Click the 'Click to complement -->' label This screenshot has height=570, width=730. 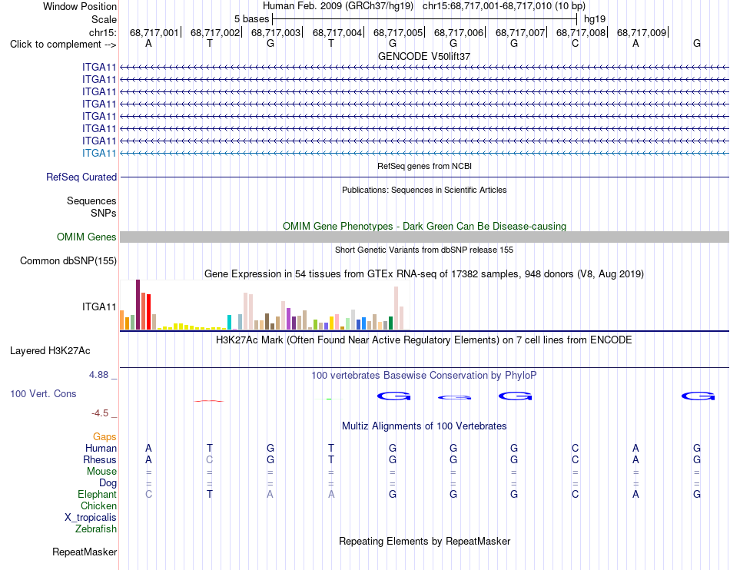pyautogui.click(x=63, y=45)
